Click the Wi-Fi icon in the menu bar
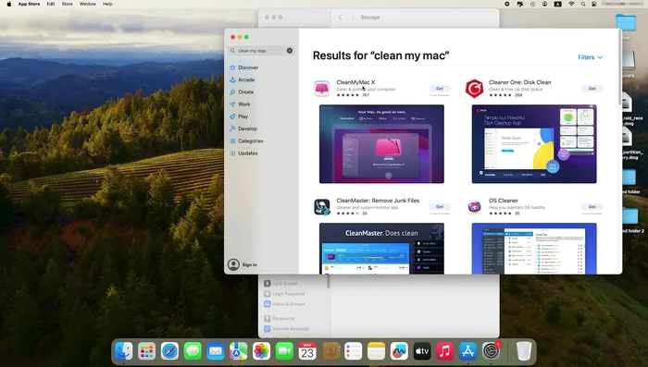The height and width of the screenshot is (367, 648). 571,4
